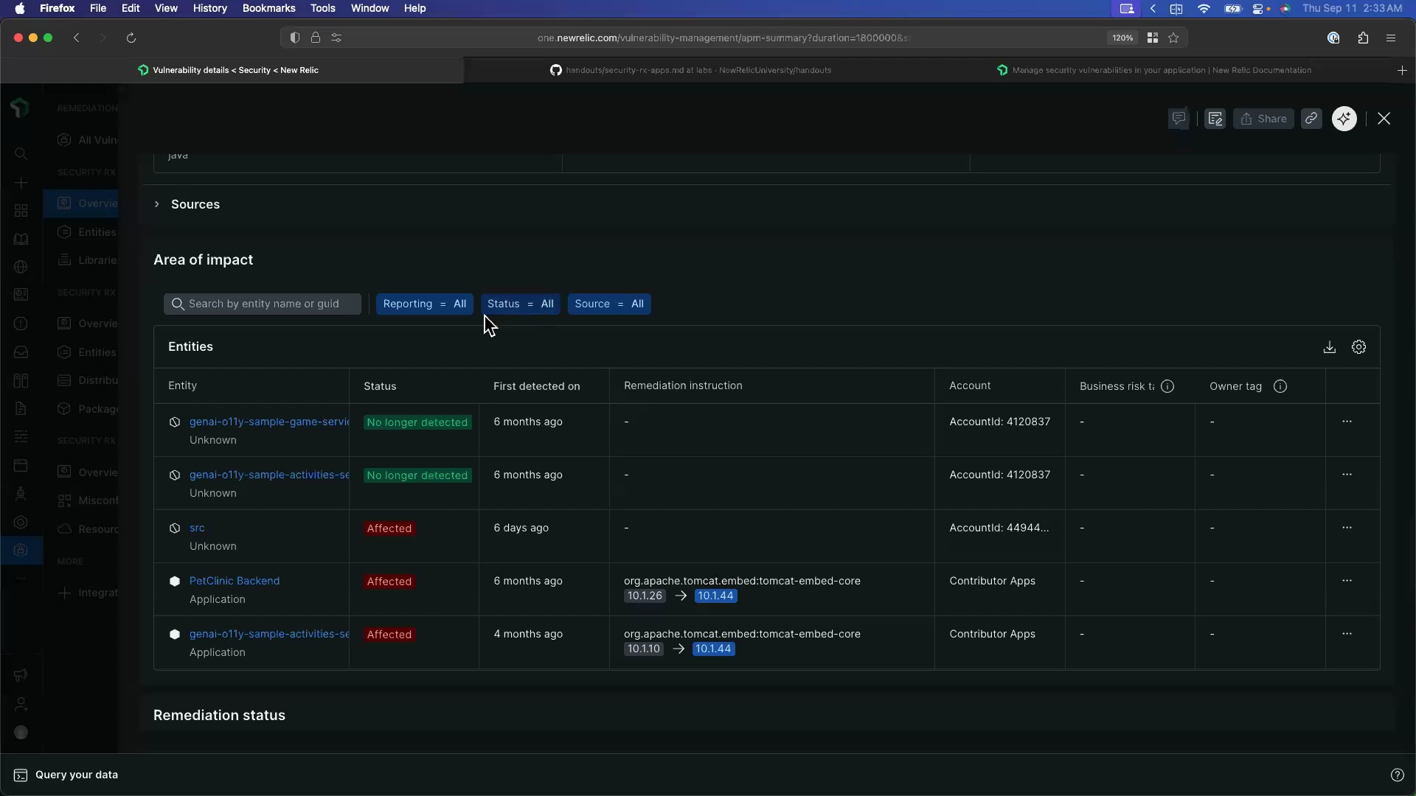
Task: Open the PetClinic Backend entity
Action: [235, 581]
